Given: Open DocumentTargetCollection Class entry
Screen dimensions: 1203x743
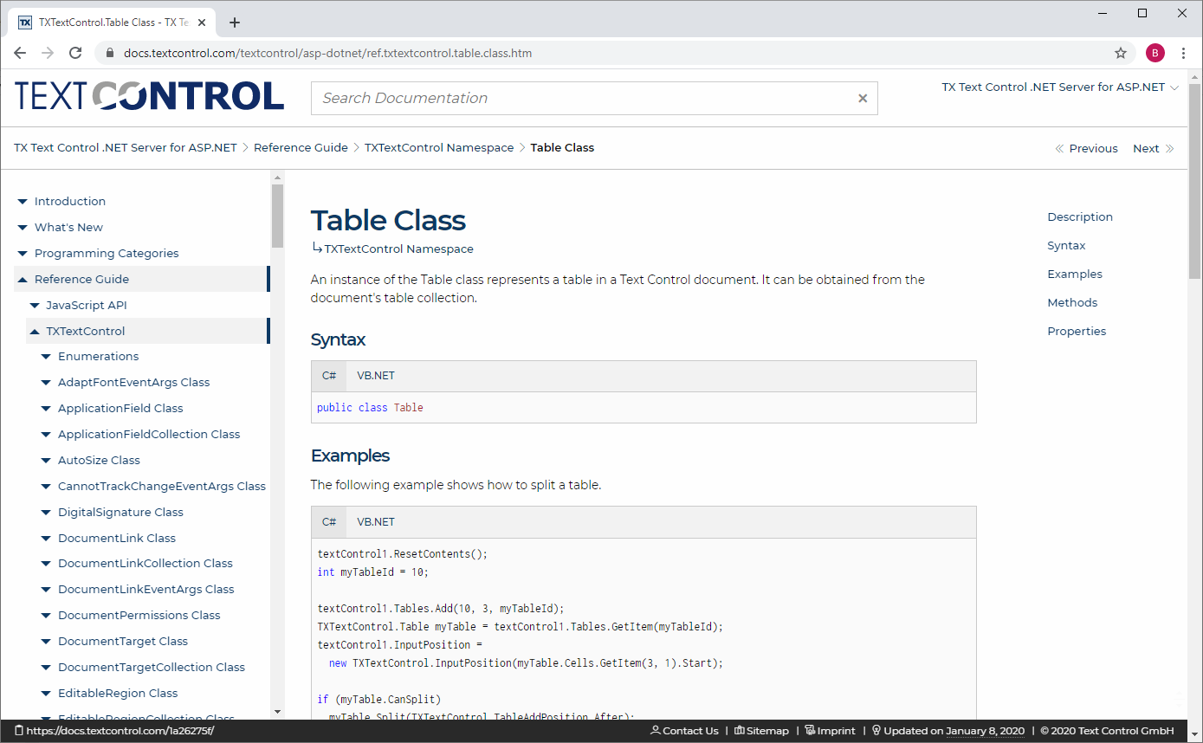Looking at the screenshot, I should pos(152,668).
